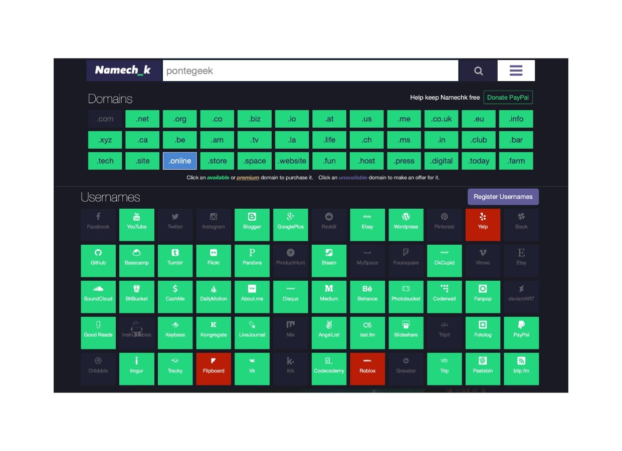Click the Imgur tile
622x451 pixels.
(137, 369)
